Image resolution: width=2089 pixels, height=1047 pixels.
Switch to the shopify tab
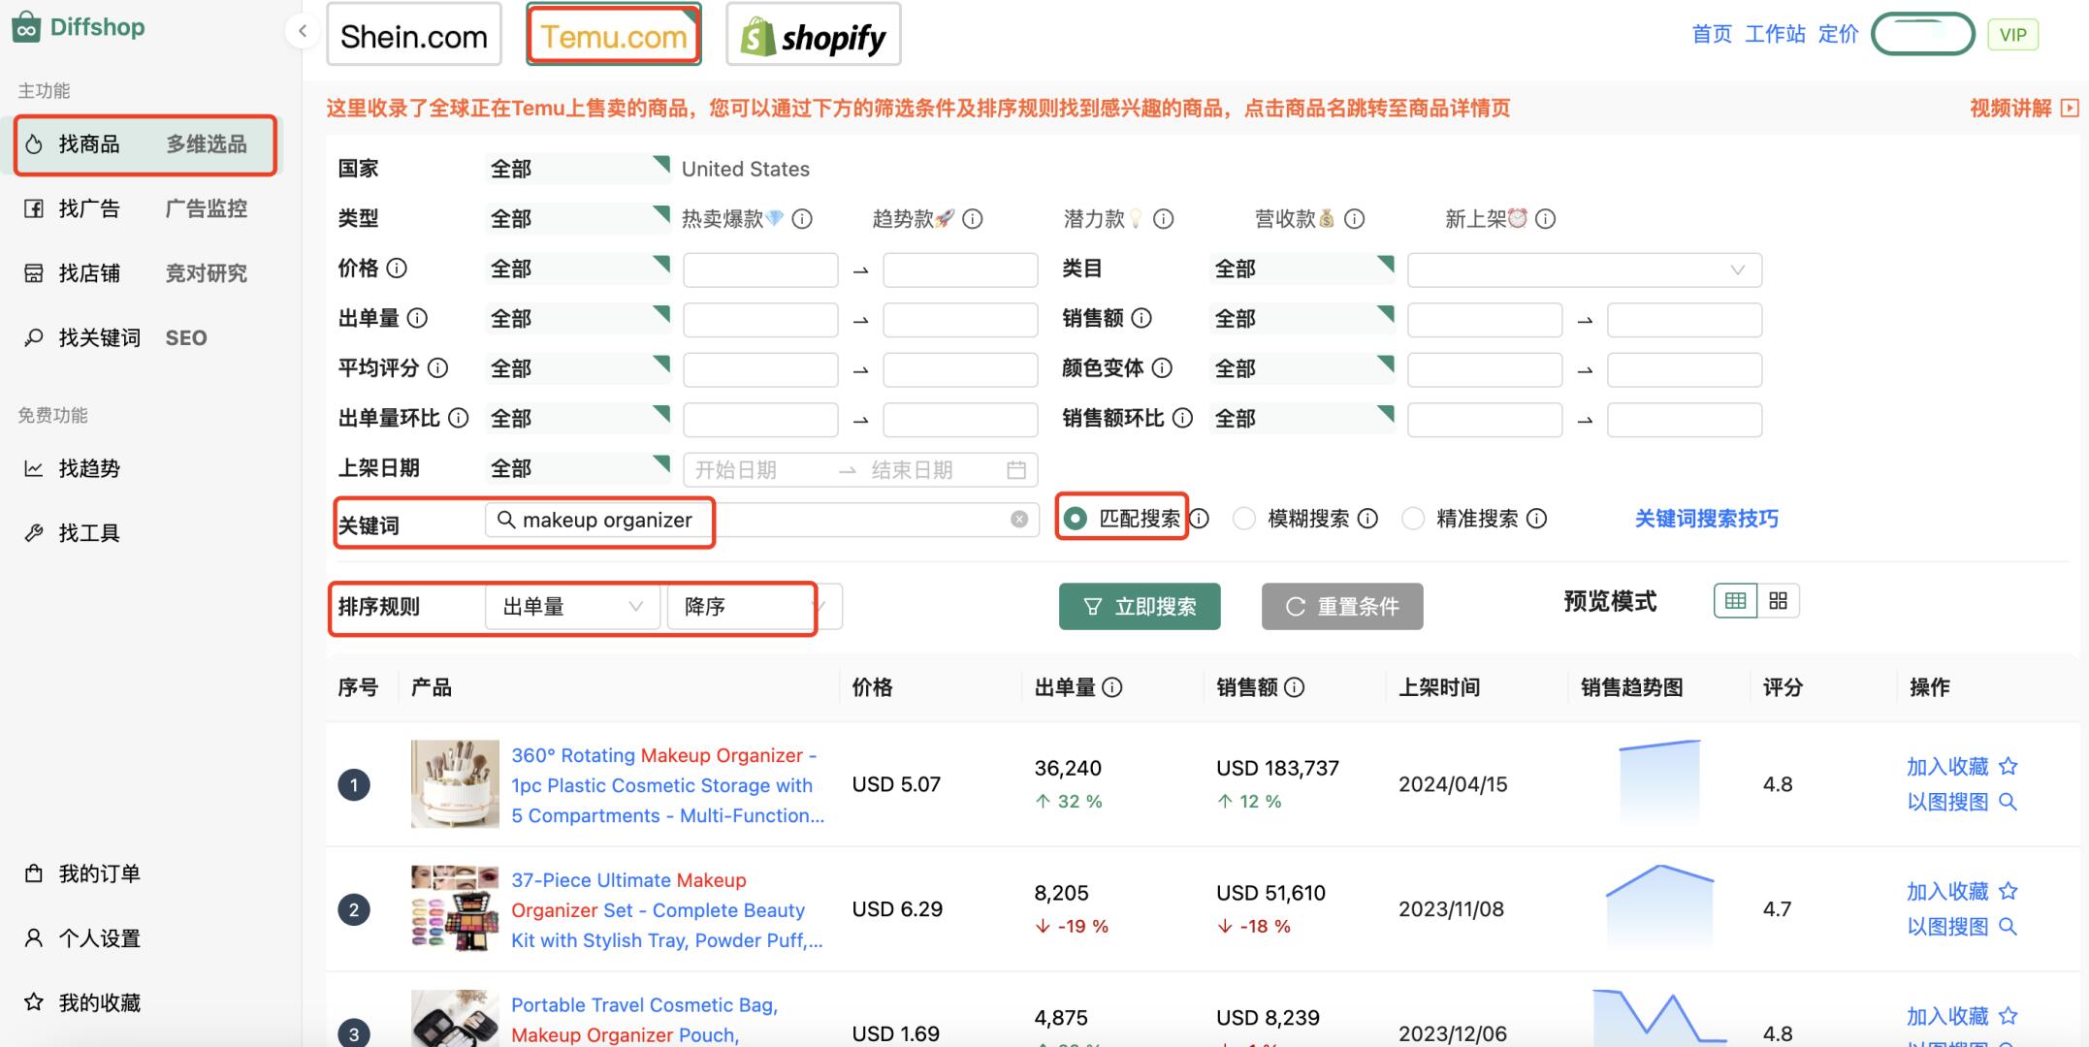(x=814, y=35)
